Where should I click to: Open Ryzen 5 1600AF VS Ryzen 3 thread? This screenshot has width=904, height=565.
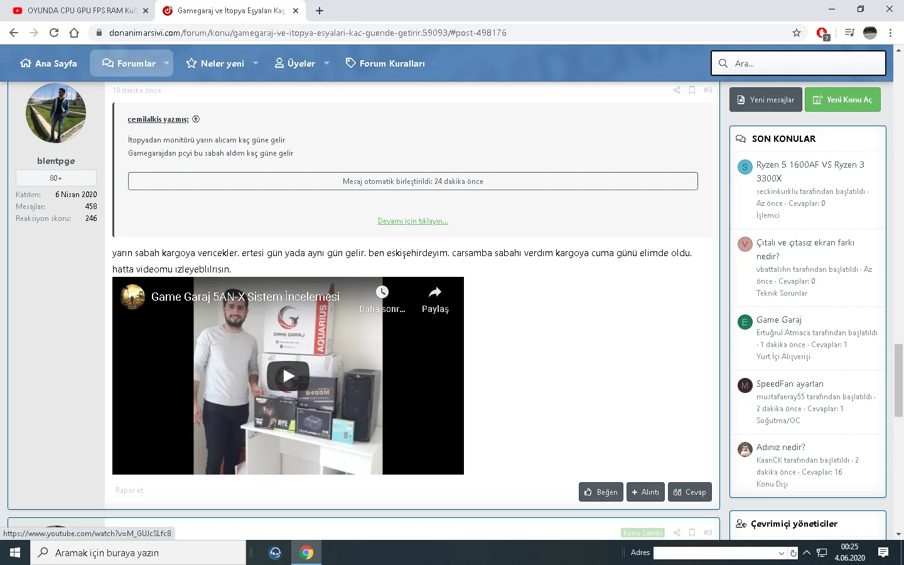point(810,171)
